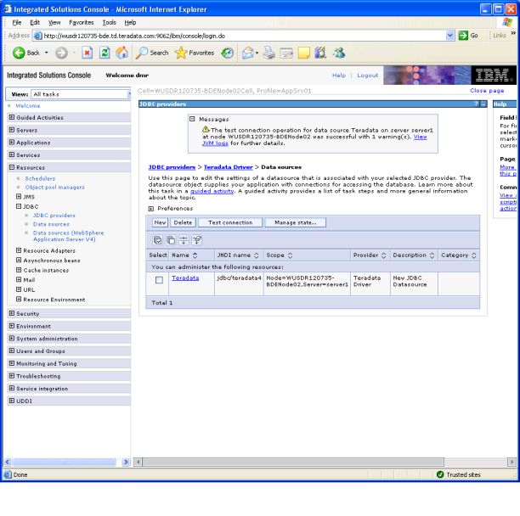
Task: Click the Research toolbar icon
Action: tap(320, 53)
